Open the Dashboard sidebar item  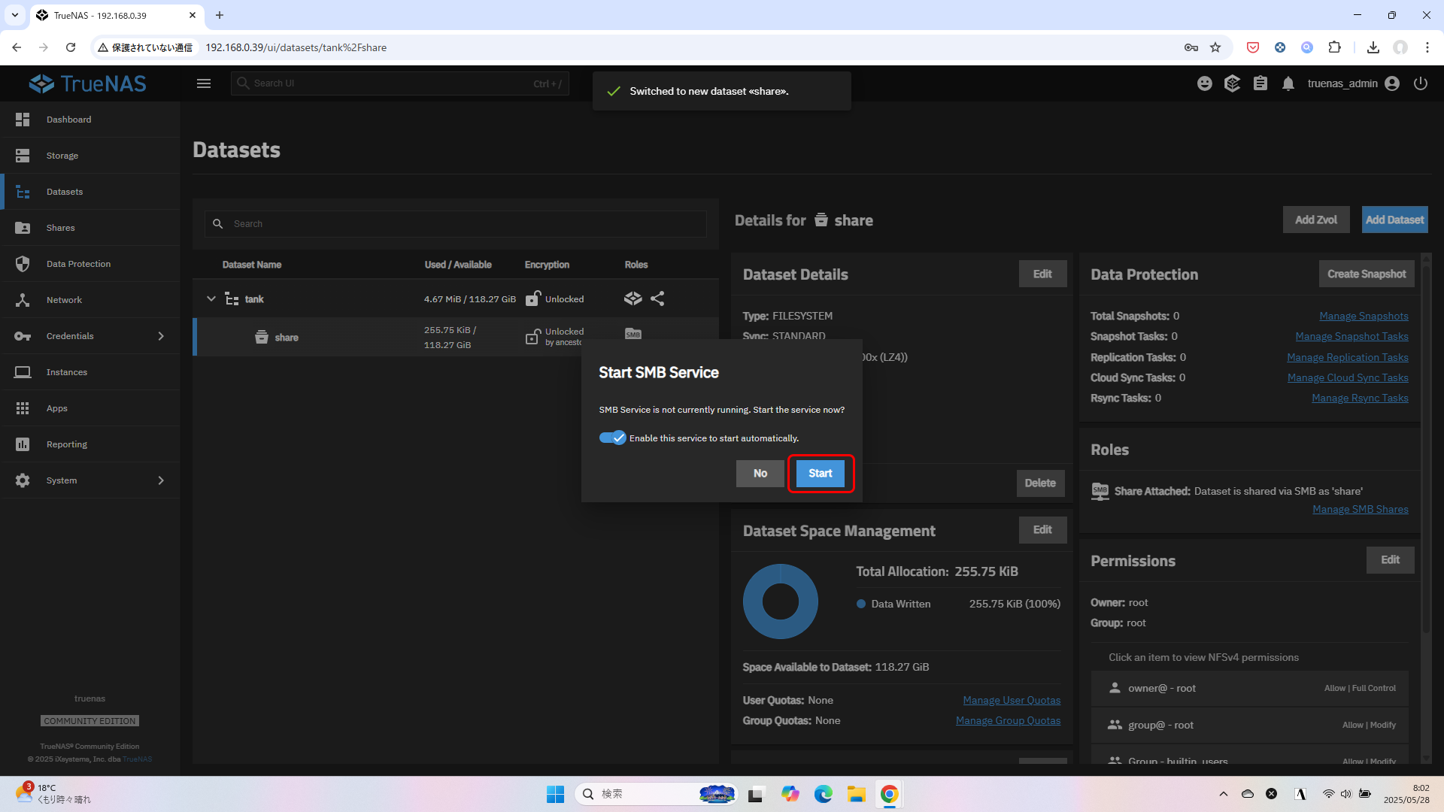[x=90, y=120]
